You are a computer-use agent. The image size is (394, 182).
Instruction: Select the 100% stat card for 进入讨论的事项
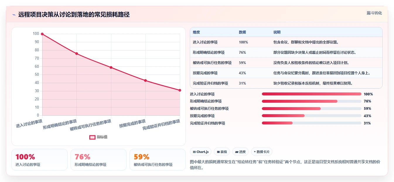[40, 160]
